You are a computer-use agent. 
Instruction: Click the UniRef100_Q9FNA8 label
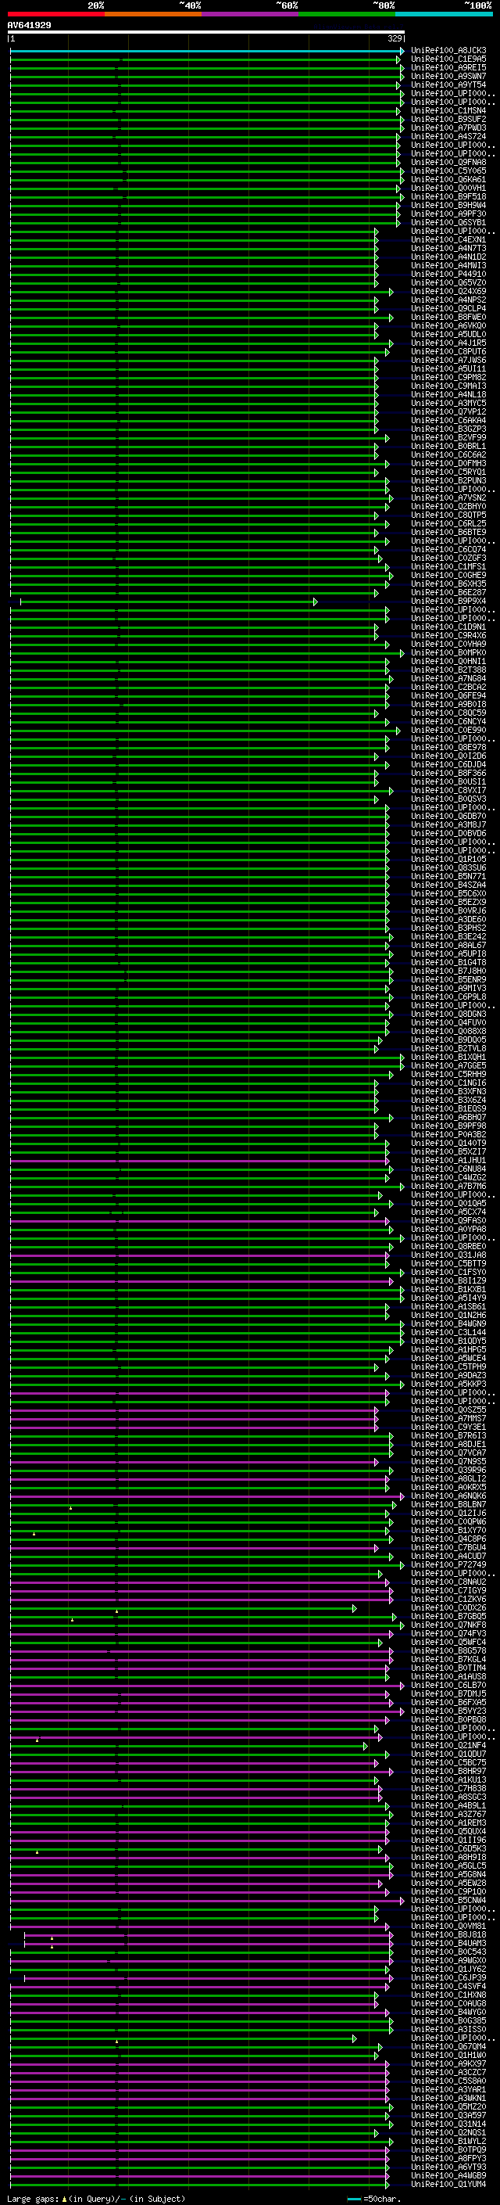point(448,162)
